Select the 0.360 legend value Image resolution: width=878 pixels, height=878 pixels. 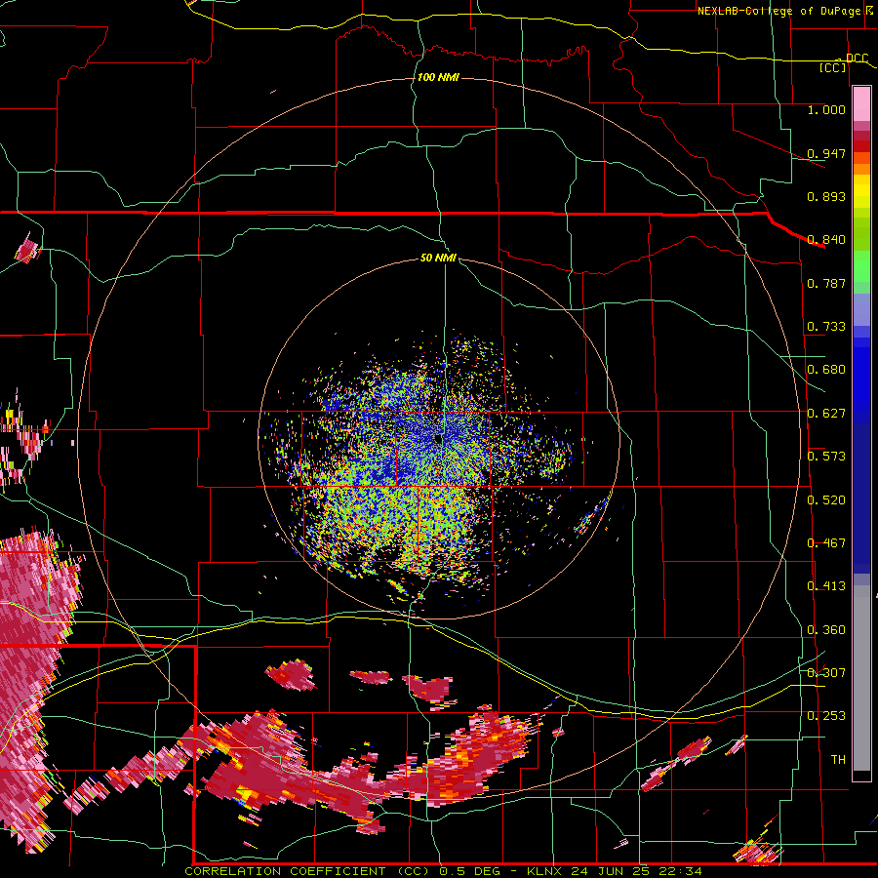[826, 630]
